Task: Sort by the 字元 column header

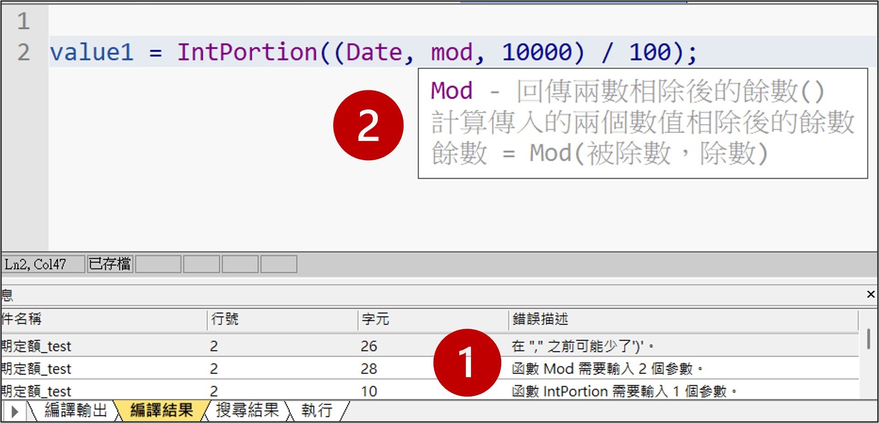Action: click(375, 319)
